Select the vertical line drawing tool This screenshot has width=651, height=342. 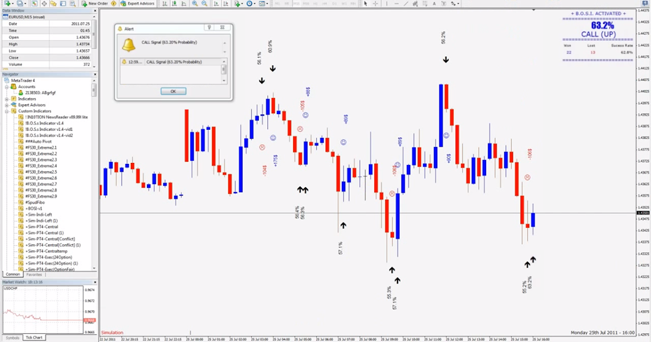(387, 3)
